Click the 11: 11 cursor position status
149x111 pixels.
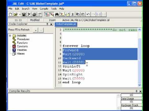coord(18,20)
